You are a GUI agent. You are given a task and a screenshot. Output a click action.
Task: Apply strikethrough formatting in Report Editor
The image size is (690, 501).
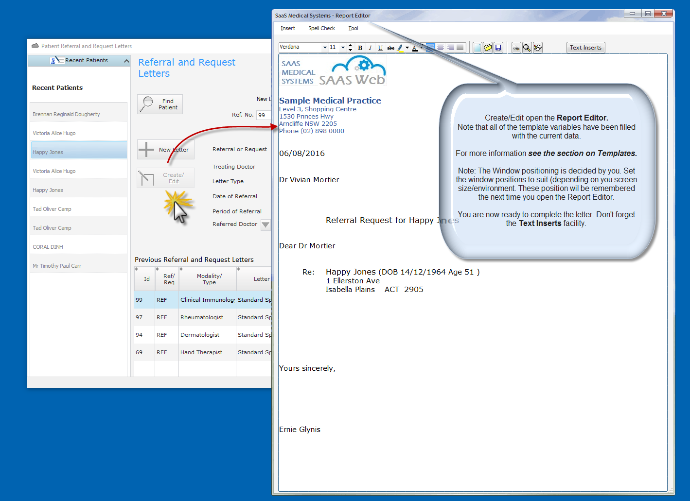coord(390,48)
